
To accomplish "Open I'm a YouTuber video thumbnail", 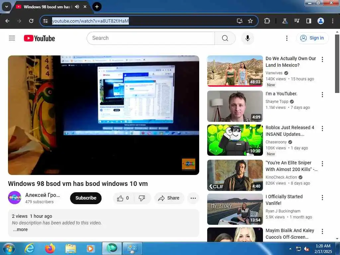I will click(x=235, y=106).
